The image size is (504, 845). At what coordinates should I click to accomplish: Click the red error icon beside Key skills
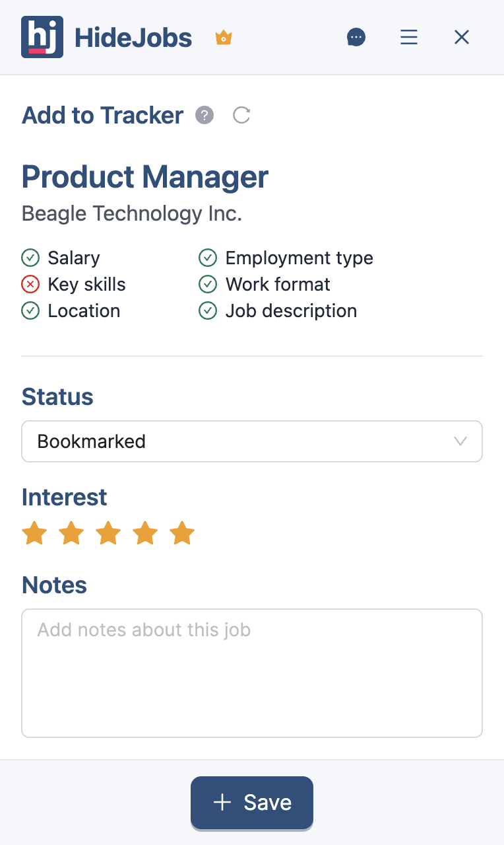pyautogui.click(x=30, y=284)
